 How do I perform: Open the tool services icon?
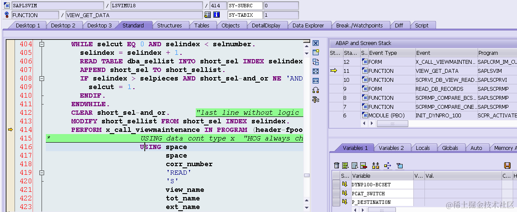click(316, 90)
